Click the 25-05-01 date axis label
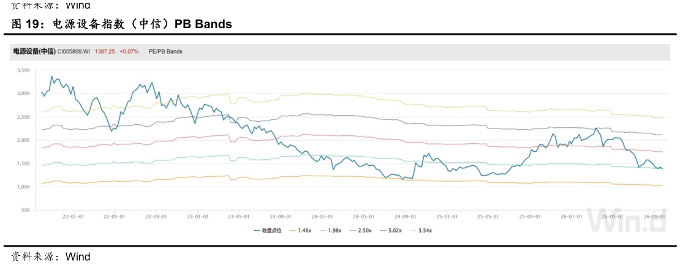The height and width of the screenshot is (265, 680). pyautogui.click(x=489, y=216)
